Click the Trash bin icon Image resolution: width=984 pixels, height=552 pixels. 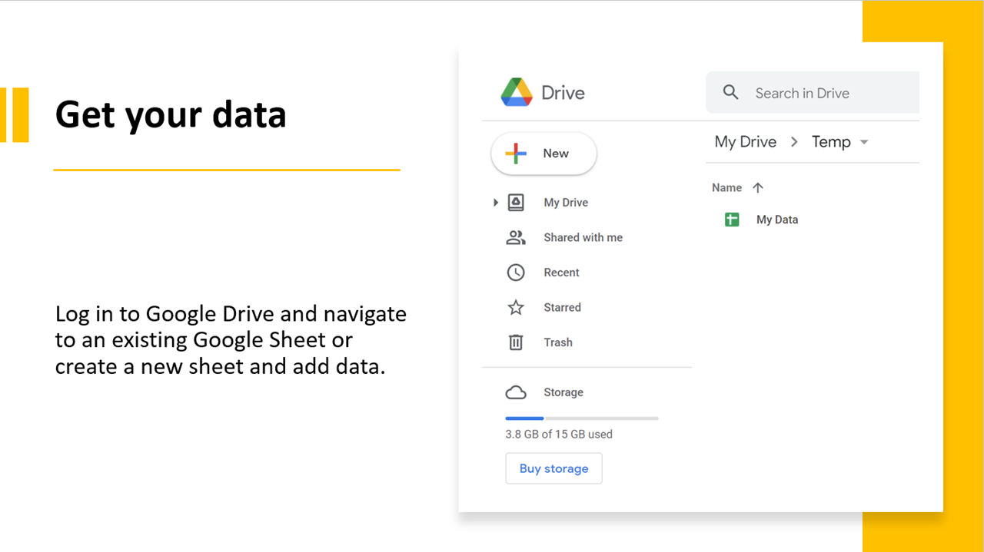coord(516,342)
